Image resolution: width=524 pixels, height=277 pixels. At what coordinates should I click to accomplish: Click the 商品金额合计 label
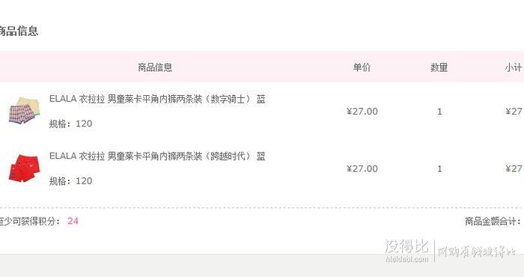(493, 221)
